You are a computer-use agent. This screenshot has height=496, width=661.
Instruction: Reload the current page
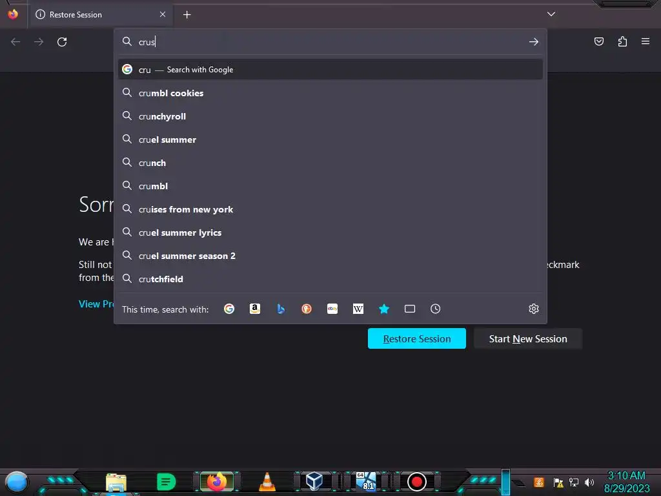coord(62,42)
